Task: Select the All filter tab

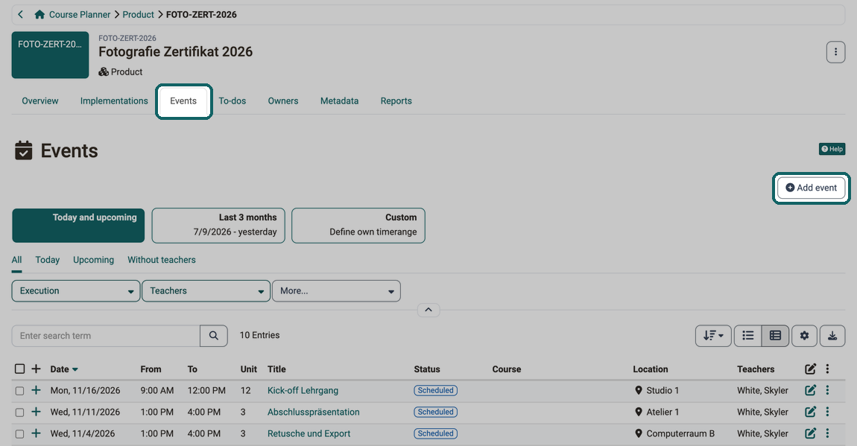Action: pyautogui.click(x=17, y=260)
